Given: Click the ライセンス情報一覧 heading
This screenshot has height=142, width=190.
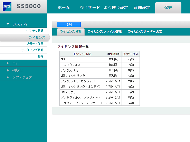Looking at the screenshot, I should pos(73,47).
